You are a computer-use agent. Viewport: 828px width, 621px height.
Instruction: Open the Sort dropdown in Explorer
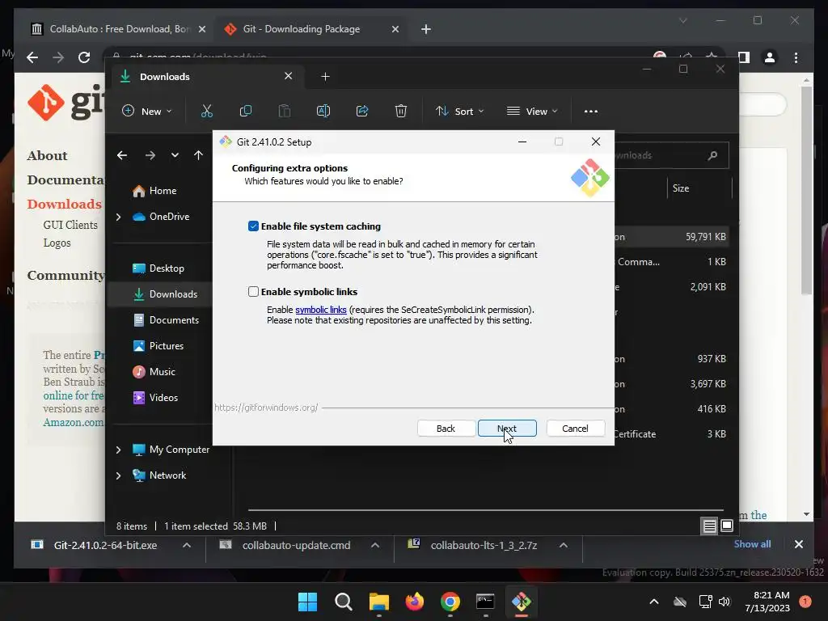click(x=459, y=111)
